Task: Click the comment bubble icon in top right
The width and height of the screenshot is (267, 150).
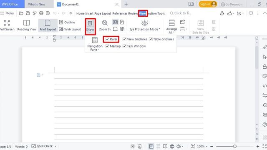Action: 251,13
